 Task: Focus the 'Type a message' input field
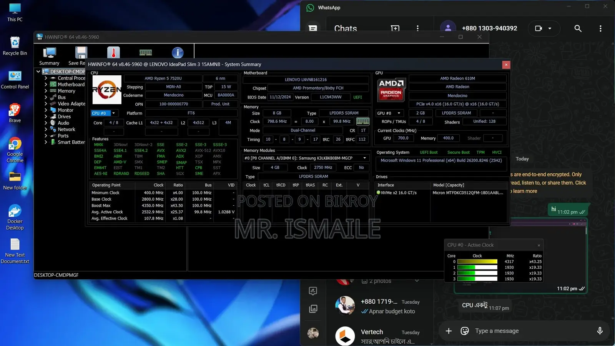tap(532, 331)
